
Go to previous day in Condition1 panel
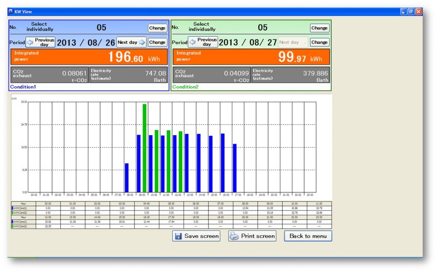click(x=41, y=42)
